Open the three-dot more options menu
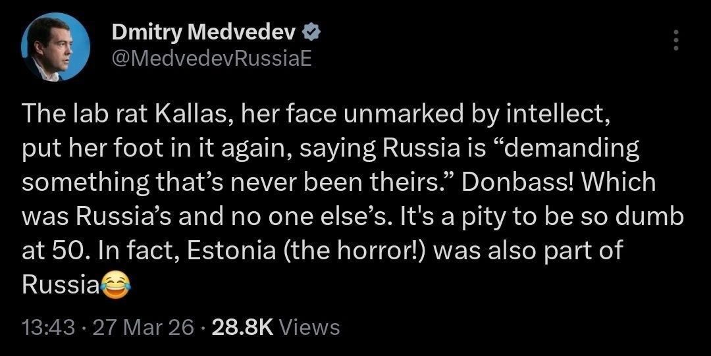Viewport: 711px width, 356px height. tap(675, 41)
